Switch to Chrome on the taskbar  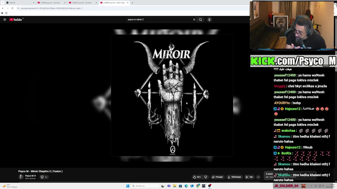pos(198,186)
